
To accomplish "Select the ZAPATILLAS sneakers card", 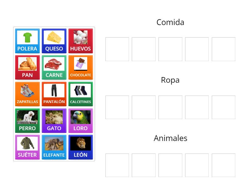I will pos(27,94).
